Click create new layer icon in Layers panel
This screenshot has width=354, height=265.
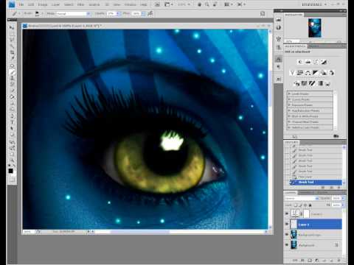pyautogui.click(x=331, y=260)
